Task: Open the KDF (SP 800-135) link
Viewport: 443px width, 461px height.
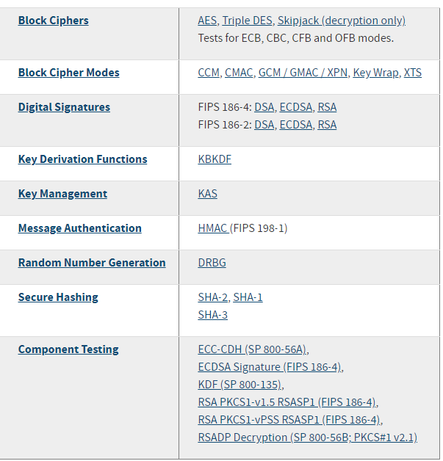Action: click(x=240, y=385)
